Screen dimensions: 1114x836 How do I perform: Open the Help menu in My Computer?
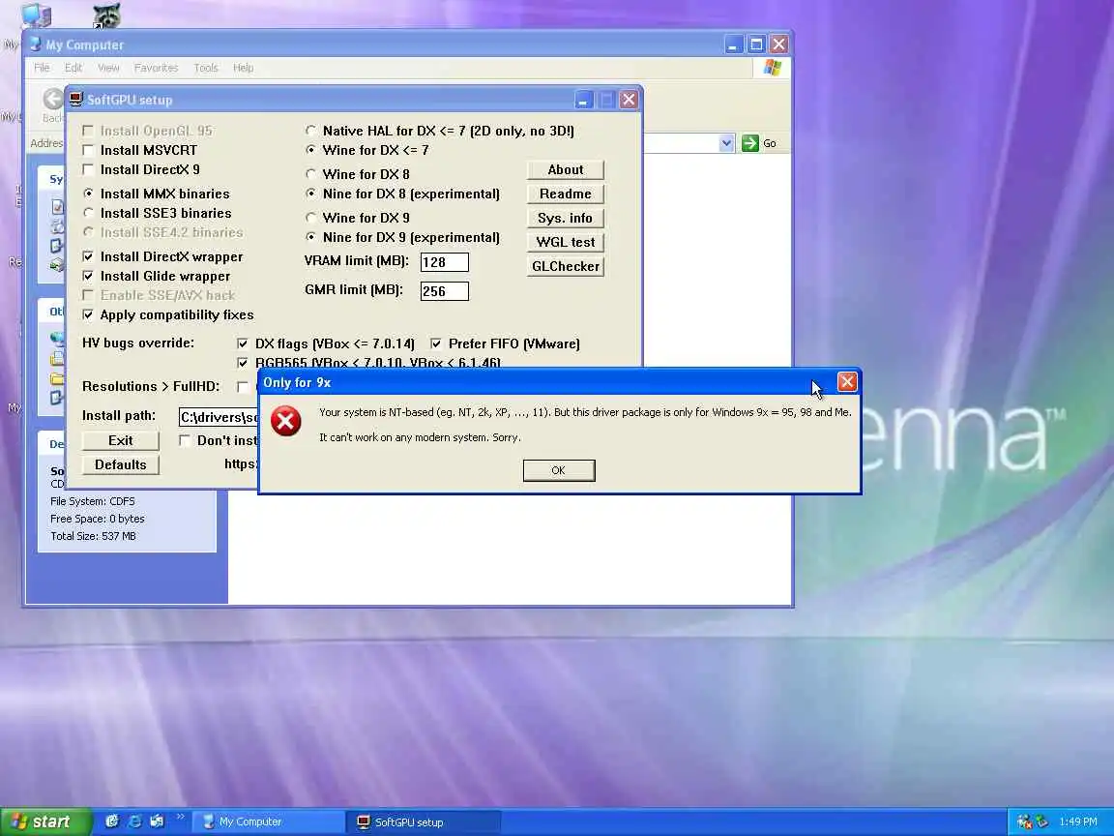[x=243, y=68]
